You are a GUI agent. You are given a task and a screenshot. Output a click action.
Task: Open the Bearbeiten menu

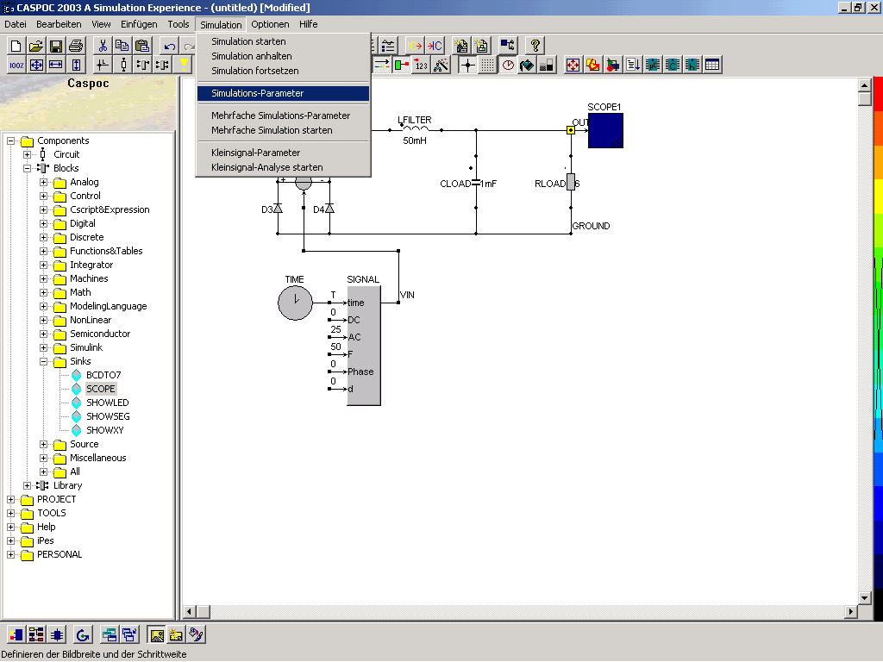click(x=59, y=24)
